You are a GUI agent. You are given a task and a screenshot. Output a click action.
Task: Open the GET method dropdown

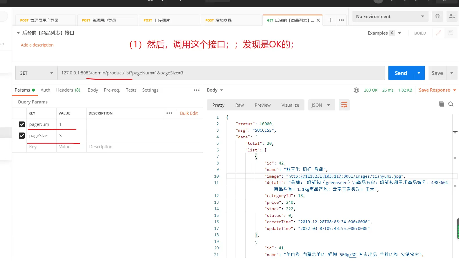point(36,73)
